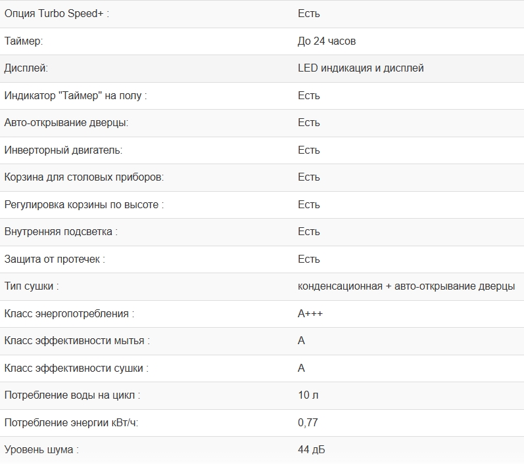Viewport: 524px width, 465px height.
Task: Click the "До 24 часов" timer value
Action: 327,41
